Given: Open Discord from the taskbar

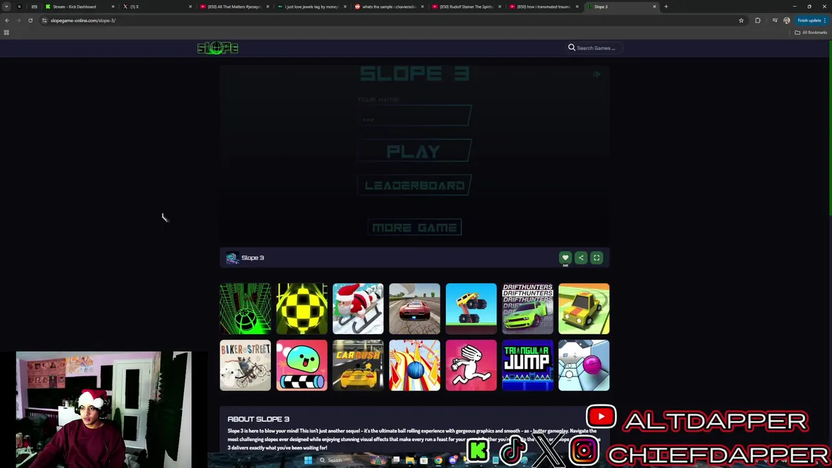Looking at the screenshot, I should (453, 460).
